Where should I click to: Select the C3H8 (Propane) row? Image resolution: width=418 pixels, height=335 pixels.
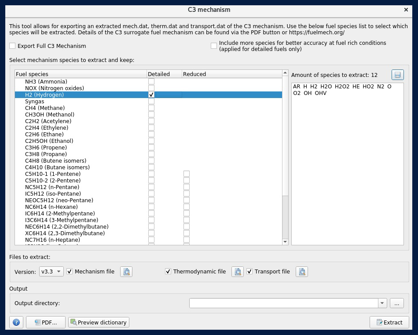coord(148,154)
